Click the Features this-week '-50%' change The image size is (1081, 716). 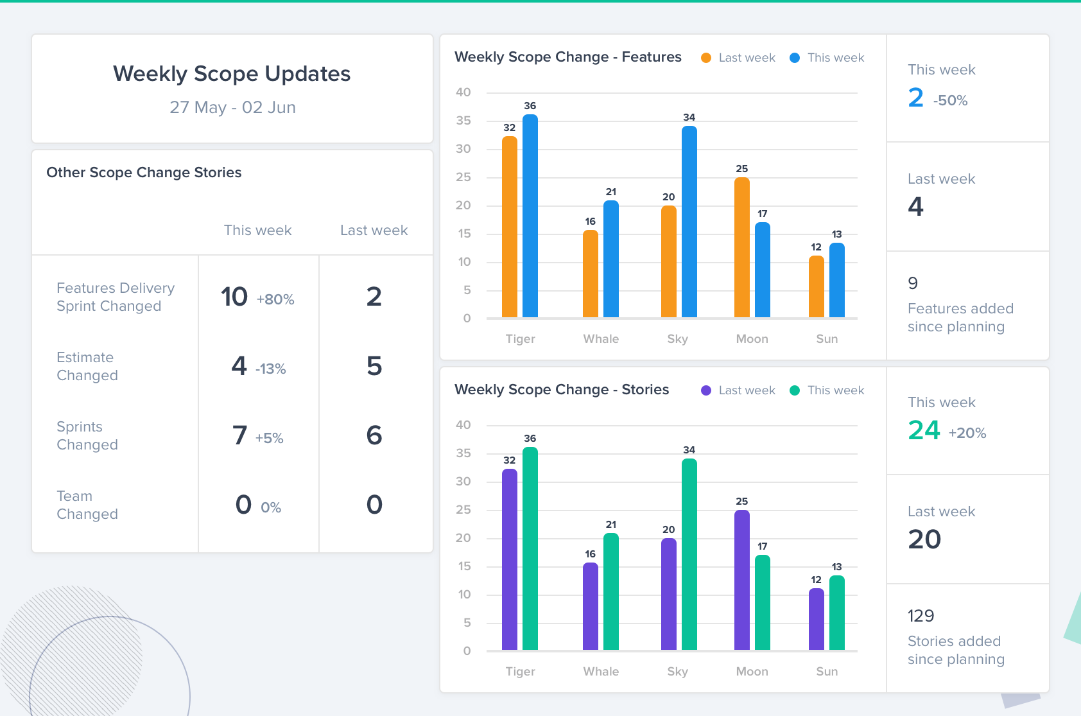tap(951, 100)
